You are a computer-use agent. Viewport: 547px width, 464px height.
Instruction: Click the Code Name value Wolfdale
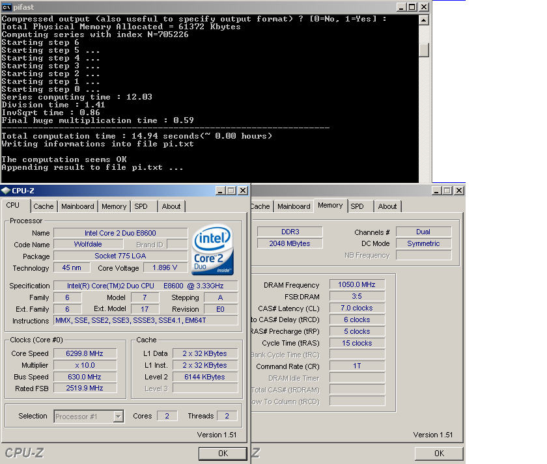(88, 245)
